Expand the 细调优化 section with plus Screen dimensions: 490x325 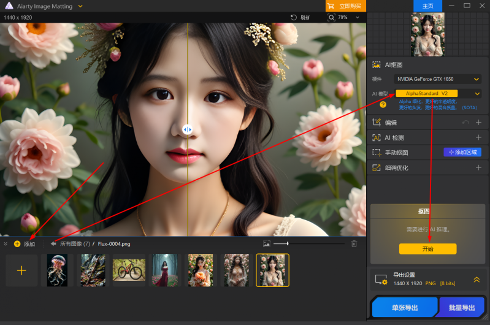click(x=478, y=168)
